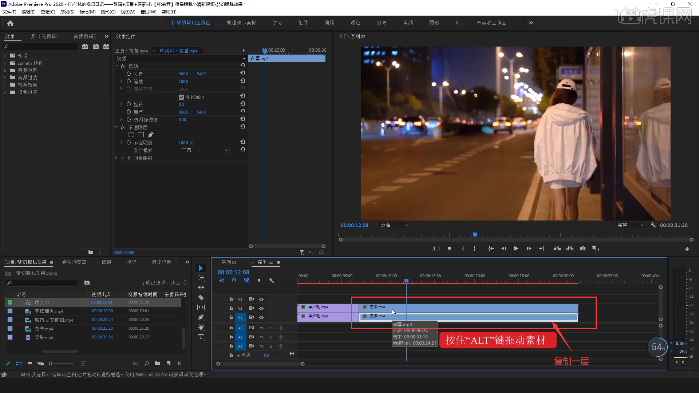699x393 pixels.
Task: Open Program monitor settings wrench
Action: pos(653,225)
